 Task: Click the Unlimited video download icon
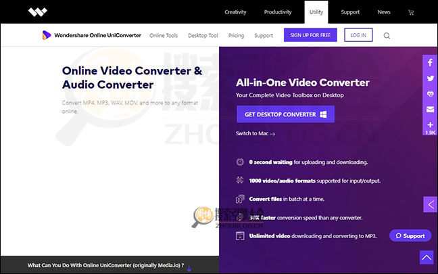(240, 235)
